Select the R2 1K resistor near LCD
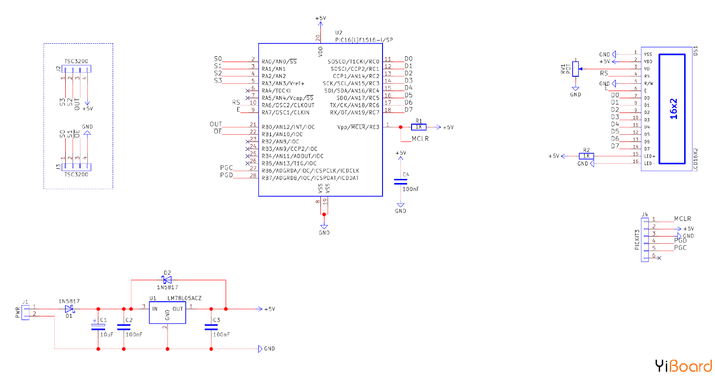This screenshot has height=378, width=715. [586, 156]
